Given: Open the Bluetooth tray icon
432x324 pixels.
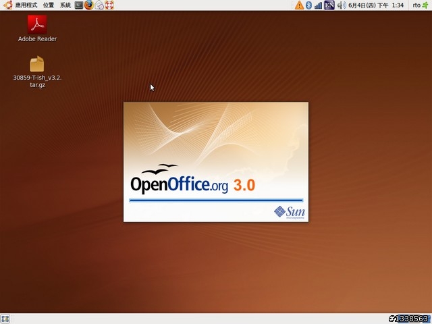Looking at the screenshot, I should pyautogui.click(x=309, y=5).
